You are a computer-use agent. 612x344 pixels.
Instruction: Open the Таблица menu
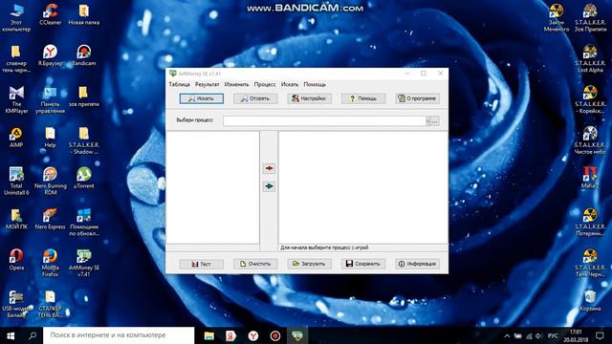(x=179, y=84)
